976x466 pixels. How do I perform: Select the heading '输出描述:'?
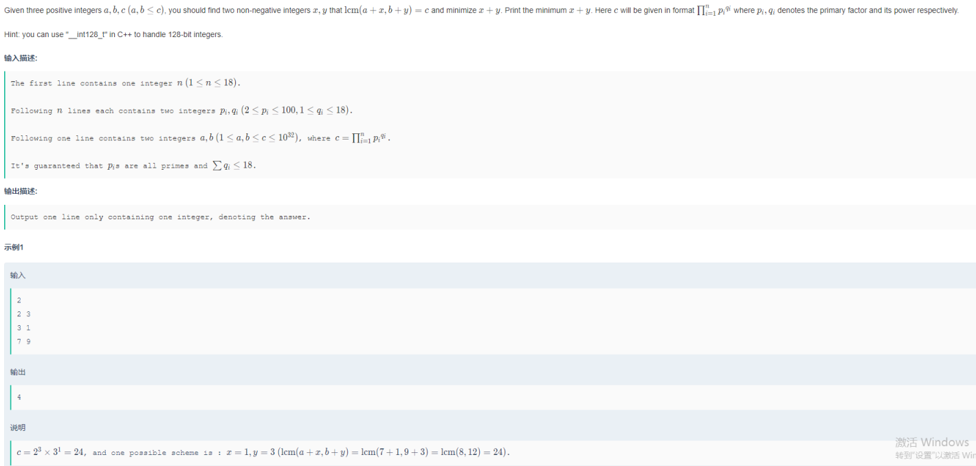pos(21,191)
